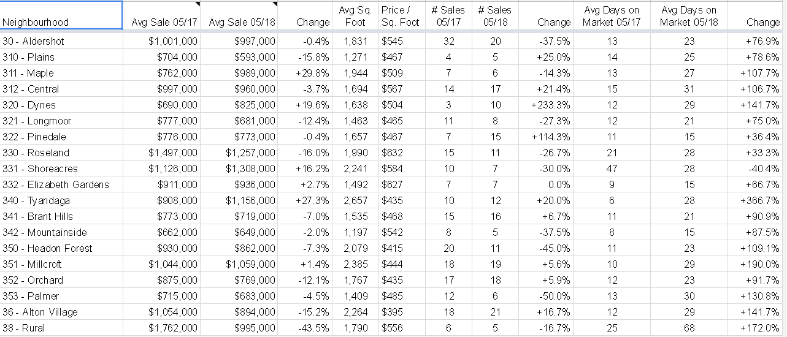Click the $1,762,000 Rural average sale cell
Screen dimensions: 787x337
pos(161,328)
